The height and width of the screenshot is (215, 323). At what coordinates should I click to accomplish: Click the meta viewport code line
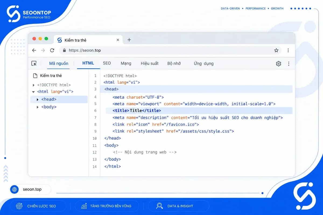(194, 104)
